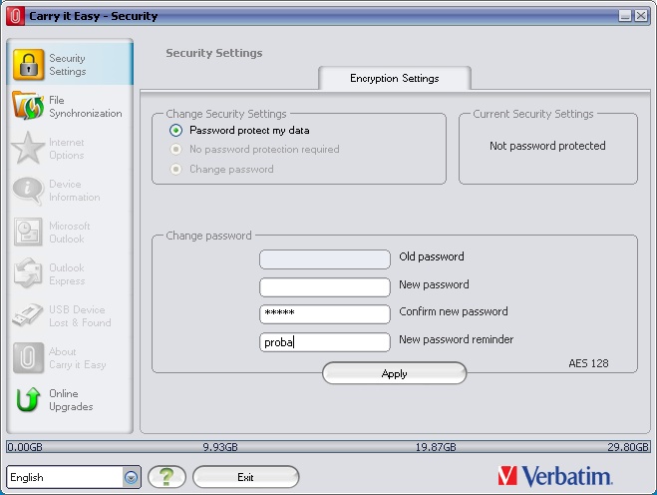
Task: Open the Security Settings menu label
Action: 68,65
